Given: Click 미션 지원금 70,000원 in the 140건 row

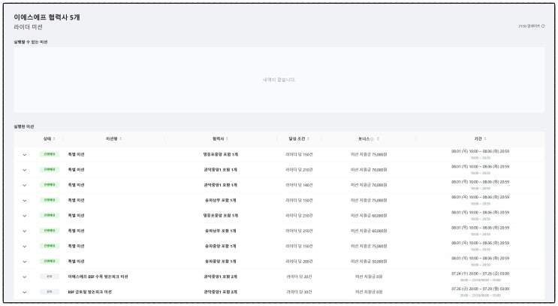Looking at the screenshot, I should 369,185.
